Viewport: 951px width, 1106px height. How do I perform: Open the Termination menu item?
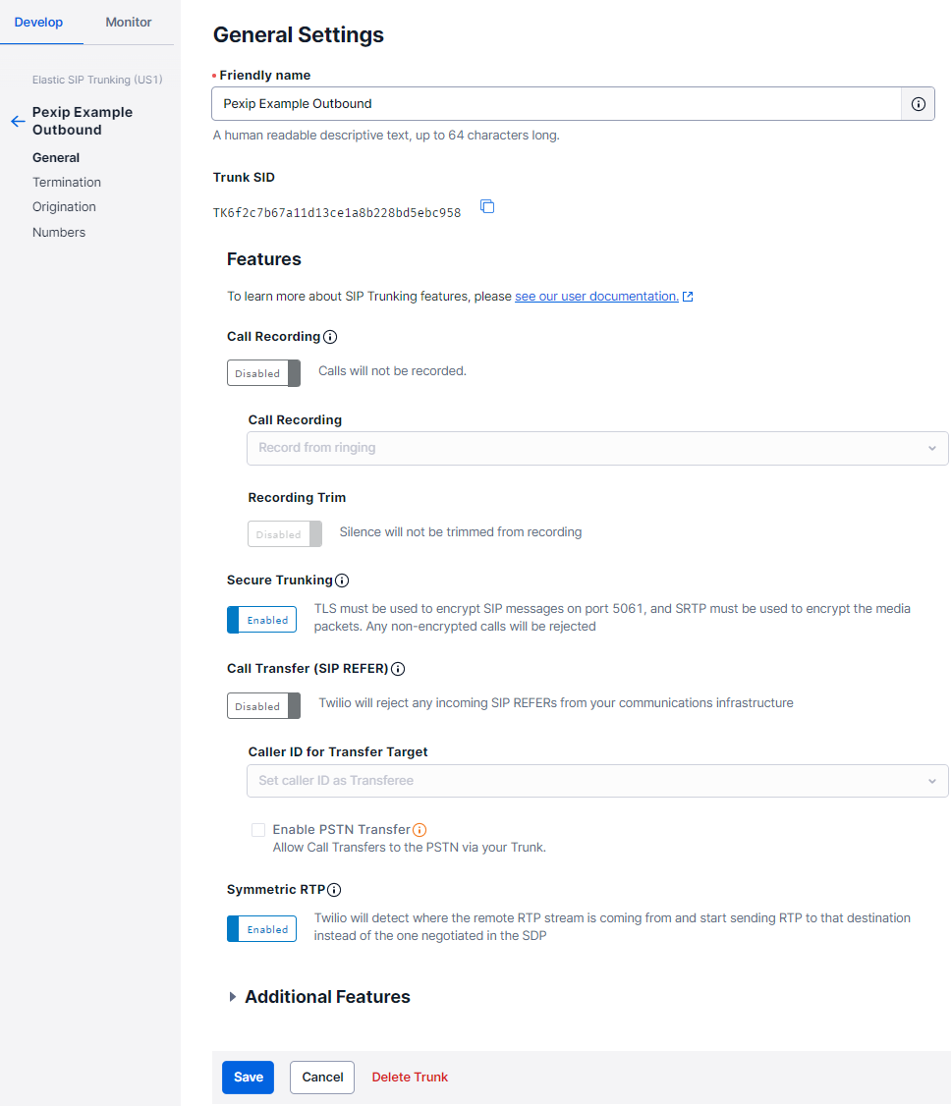click(67, 182)
